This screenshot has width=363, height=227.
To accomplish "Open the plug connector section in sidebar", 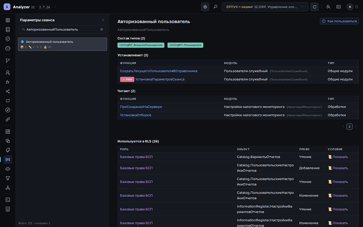I will click(8, 119).
